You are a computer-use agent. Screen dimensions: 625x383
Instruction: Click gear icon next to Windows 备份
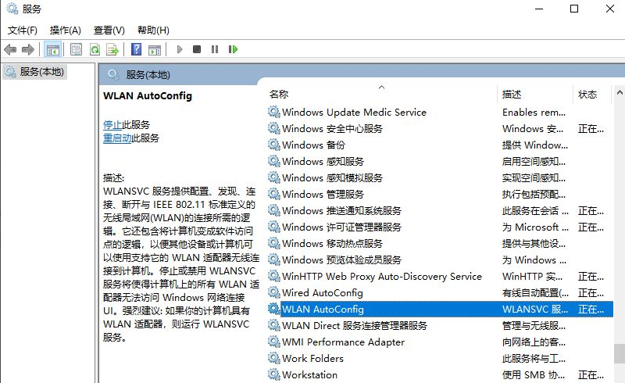tap(274, 145)
